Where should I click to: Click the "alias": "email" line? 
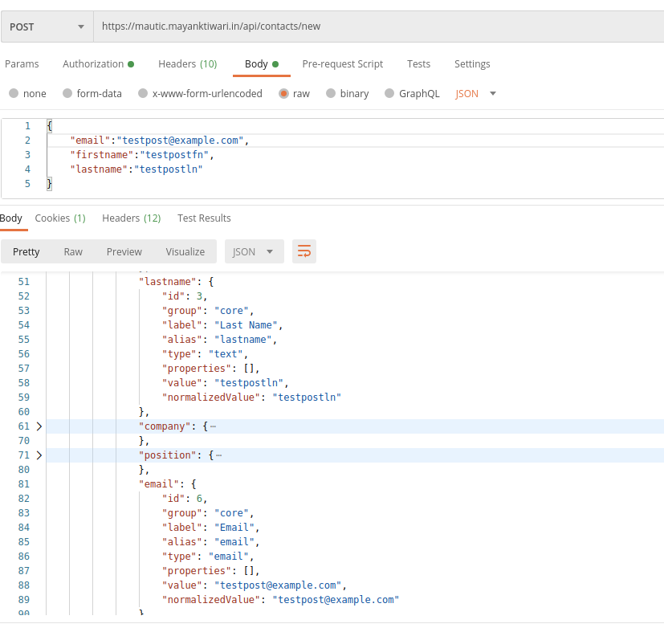[210, 541]
